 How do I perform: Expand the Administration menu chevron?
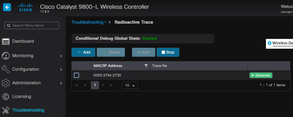tap(61, 83)
